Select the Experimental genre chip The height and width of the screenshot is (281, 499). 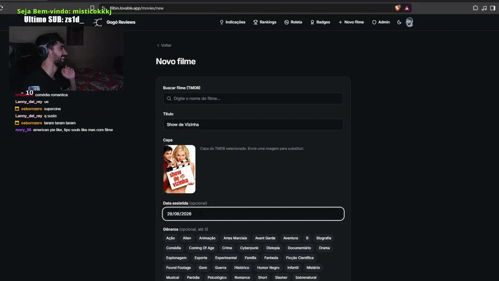pyautogui.click(x=226, y=258)
